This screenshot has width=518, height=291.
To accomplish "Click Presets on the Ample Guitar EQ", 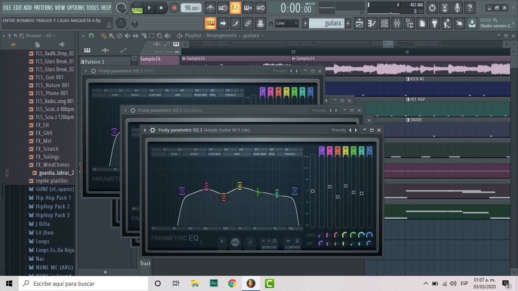I will tap(339, 130).
